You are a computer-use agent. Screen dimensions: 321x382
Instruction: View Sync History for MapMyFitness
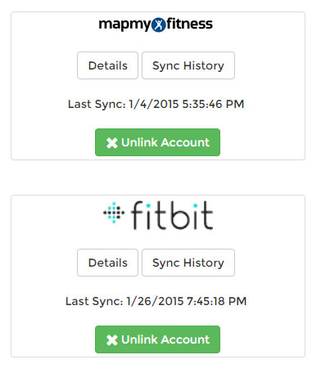coord(188,65)
